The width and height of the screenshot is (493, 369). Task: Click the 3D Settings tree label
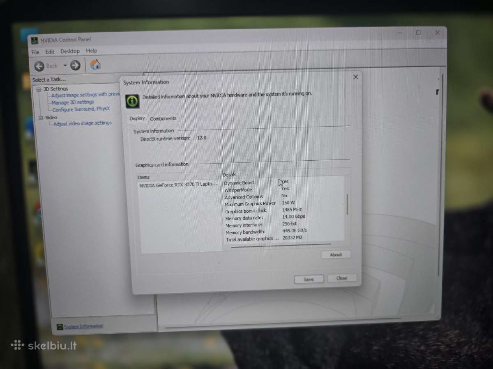[x=56, y=89]
